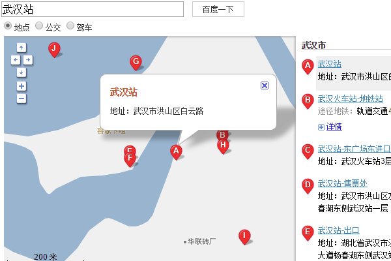Click popup address 武汉市洪山区白云路
This screenshot has height=261, width=391.
tap(168, 111)
